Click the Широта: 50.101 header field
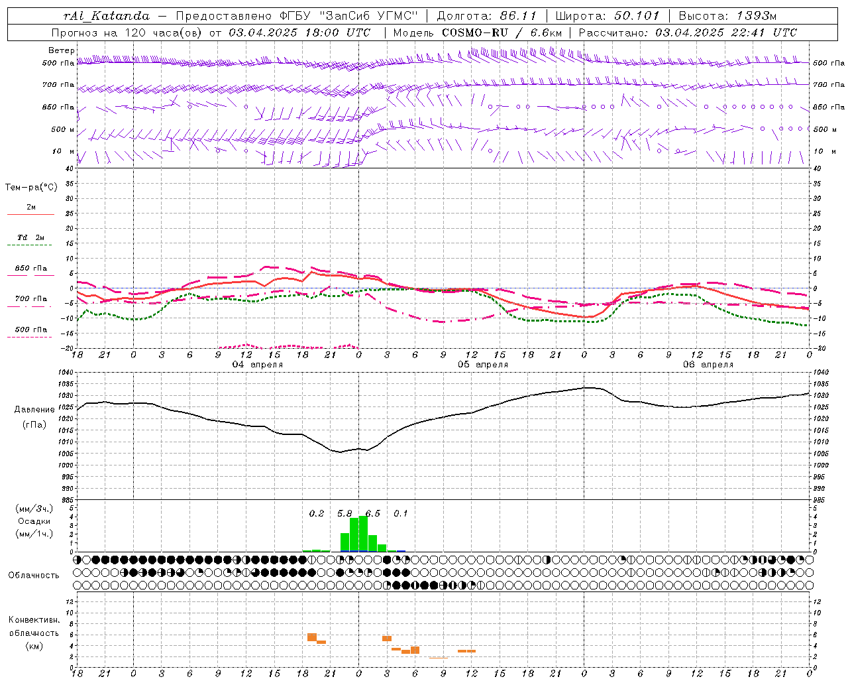The image size is (848, 679). (x=608, y=16)
